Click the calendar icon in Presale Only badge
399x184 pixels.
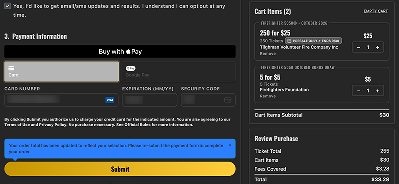pos(289,41)
